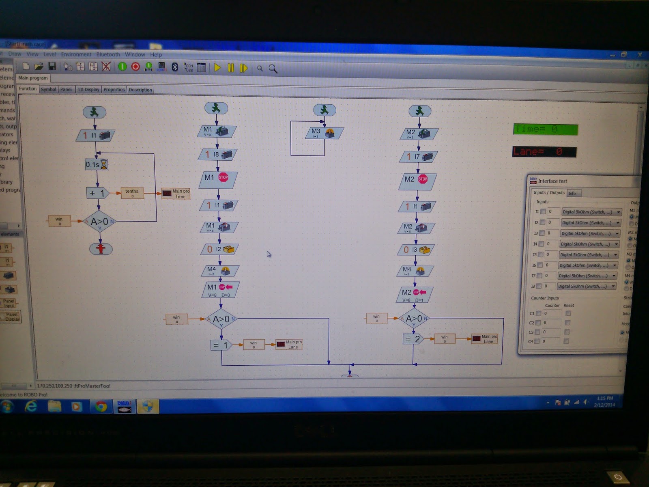Switch to the Properties tab
The width and height of the screenshot is (649, 487).
click(x=114, y=89)
